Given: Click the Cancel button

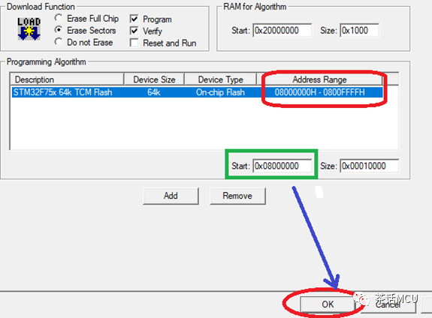Looking at the screenshot, I should click(388, 304).
